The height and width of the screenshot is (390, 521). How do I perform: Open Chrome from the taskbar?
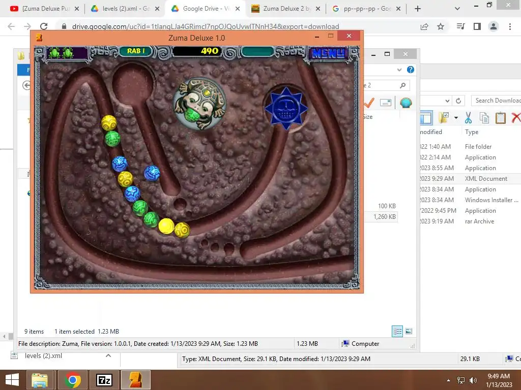73,380
